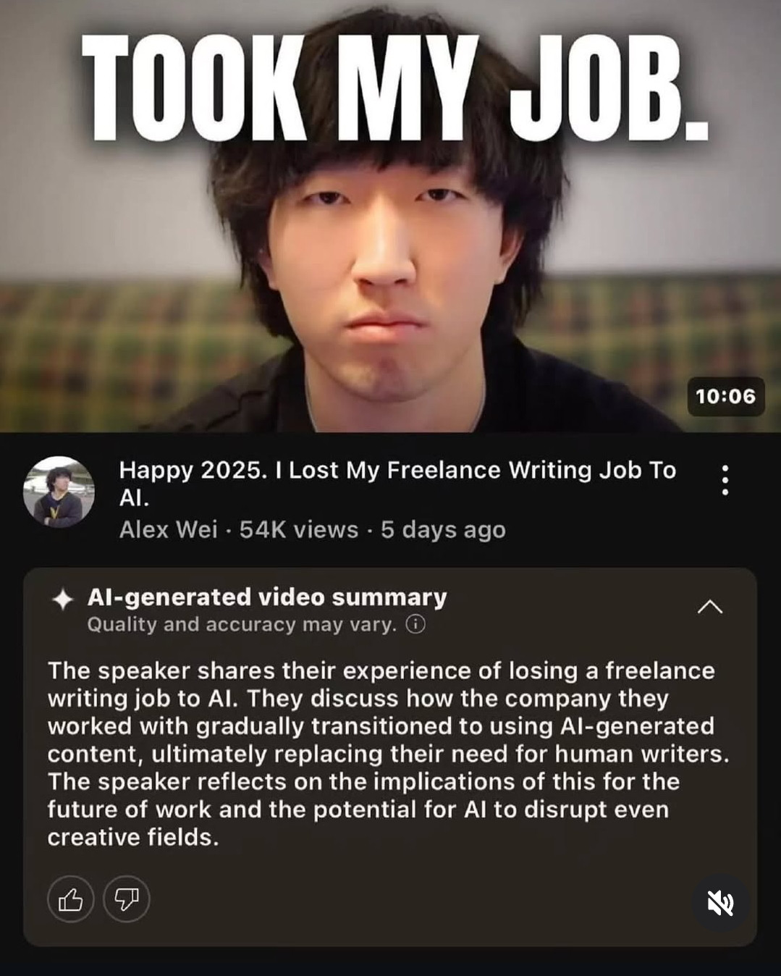Open Alex Wei's channel avatar
The height and width of the screenshot is (976, 781).
(x=59, y=492)
